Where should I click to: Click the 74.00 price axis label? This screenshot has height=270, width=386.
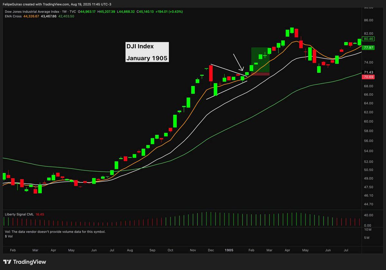(368, 63)
